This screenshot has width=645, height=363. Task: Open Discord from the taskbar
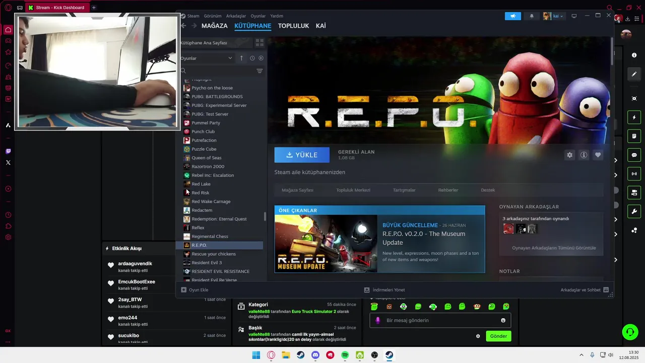(x=315, y=355)
